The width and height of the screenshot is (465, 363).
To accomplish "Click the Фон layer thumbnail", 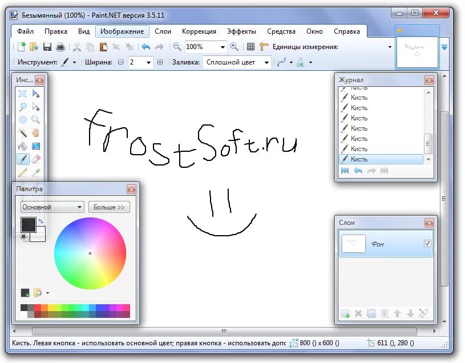I will [x=354, y=244].
